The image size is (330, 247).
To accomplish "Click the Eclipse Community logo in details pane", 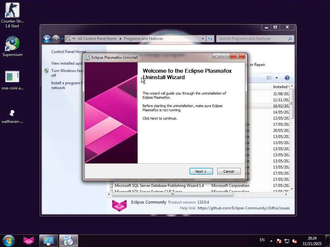I will coord(119,205).
